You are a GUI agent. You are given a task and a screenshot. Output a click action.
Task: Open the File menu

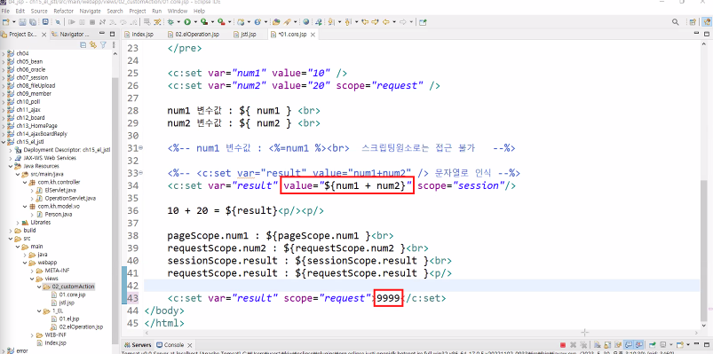(x=6, y=11)
